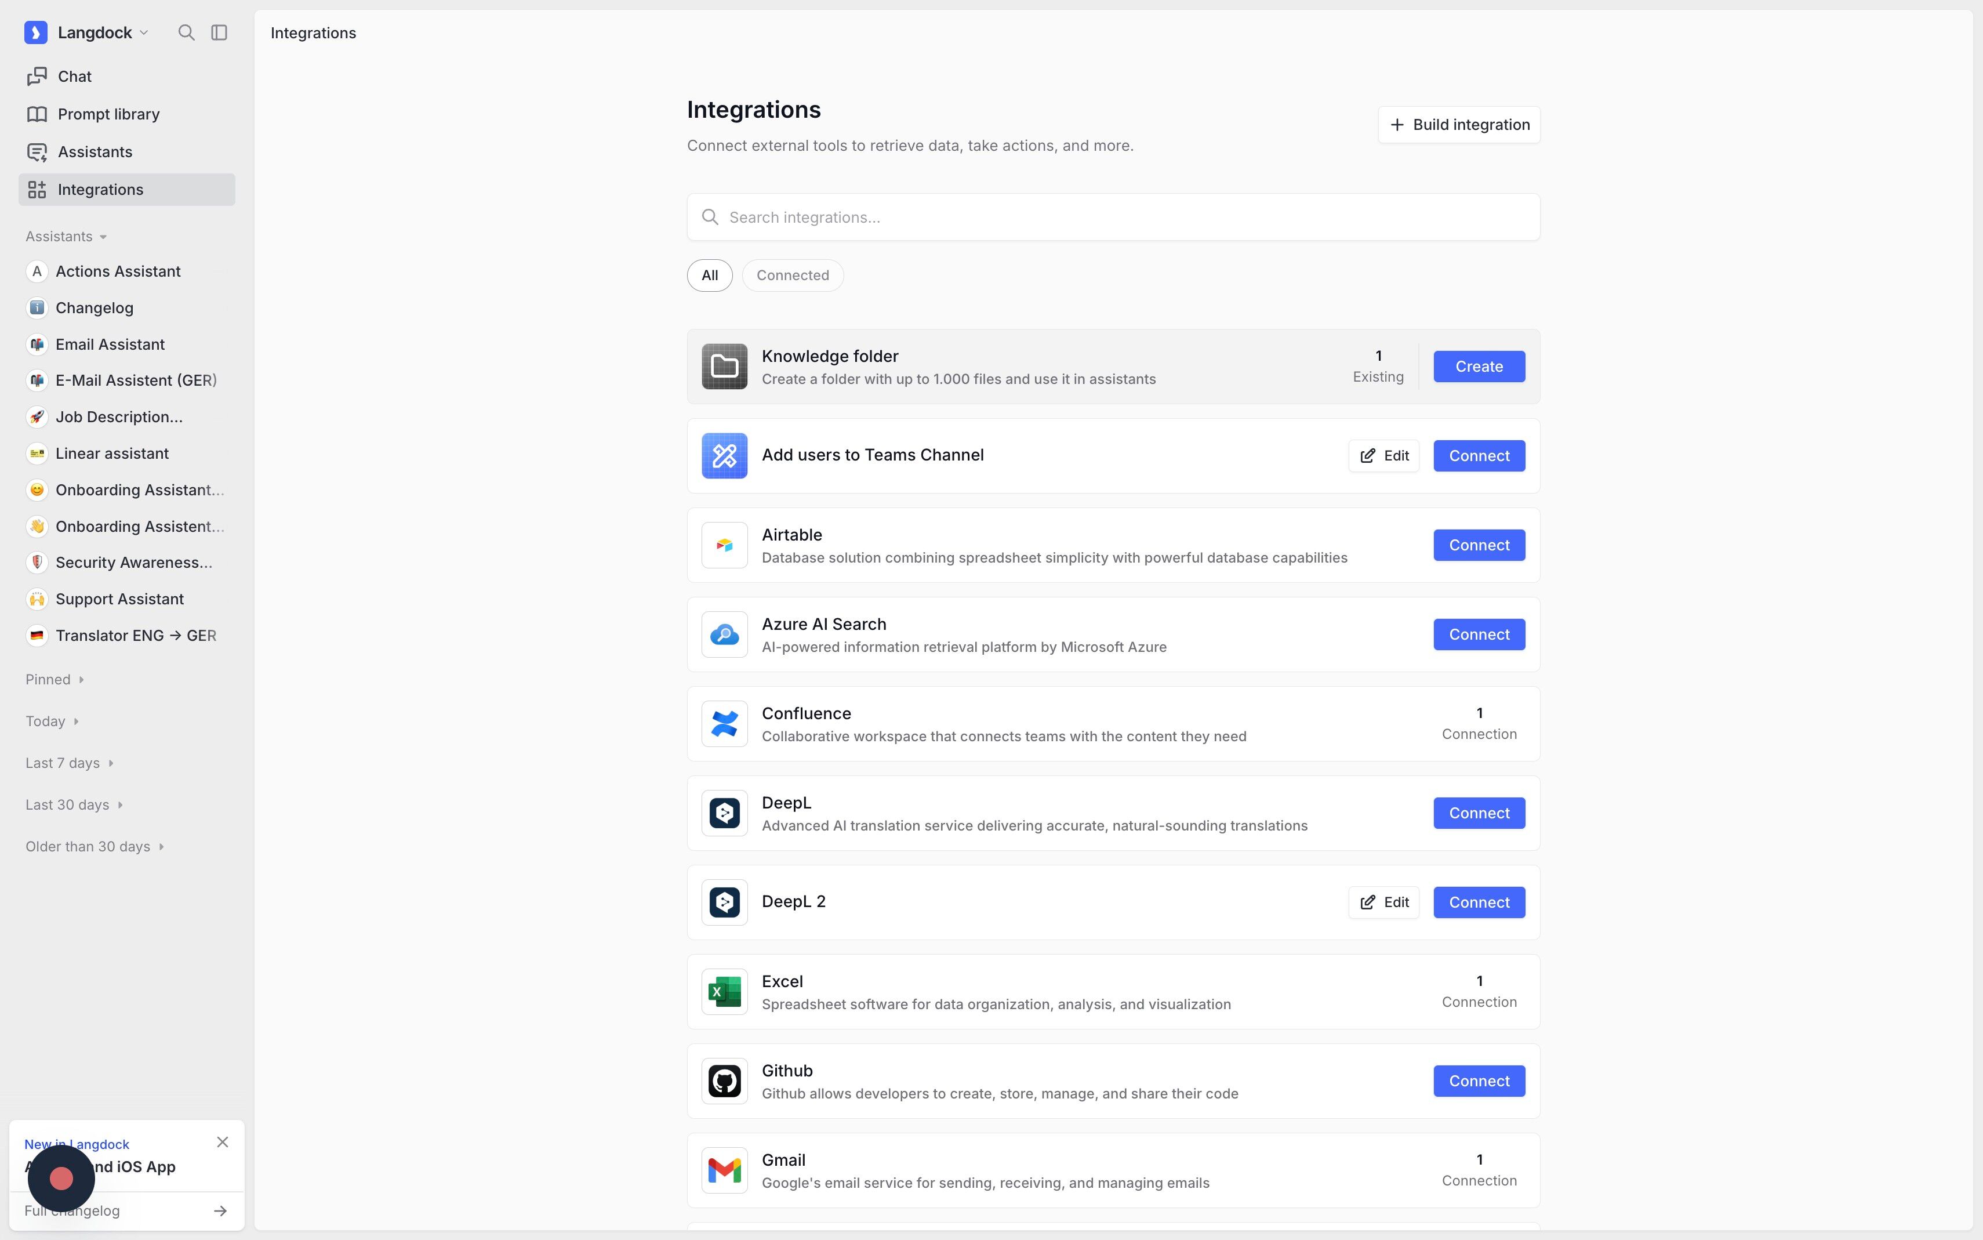This screenshot has width=1983, height=1240.
Task: Toggle the sidebar collapse panel icon
Action: tap(219, 33)
